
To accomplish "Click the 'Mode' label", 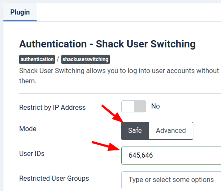I will point(28,129).
